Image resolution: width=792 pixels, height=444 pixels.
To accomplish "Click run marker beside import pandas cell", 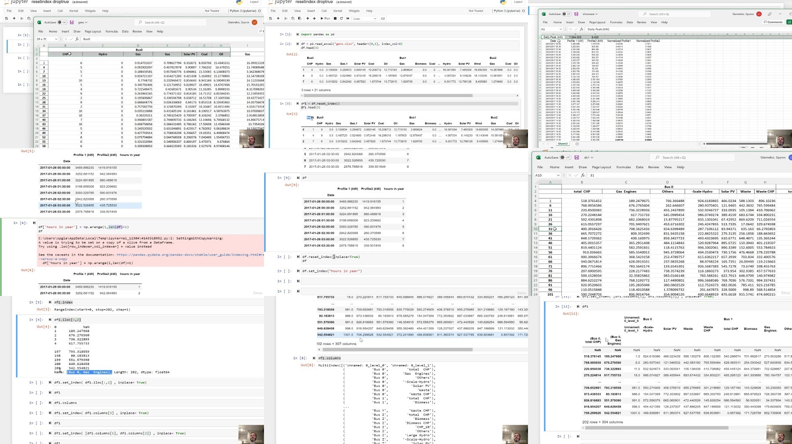I will pyautogui.click(x=297, y=34).
